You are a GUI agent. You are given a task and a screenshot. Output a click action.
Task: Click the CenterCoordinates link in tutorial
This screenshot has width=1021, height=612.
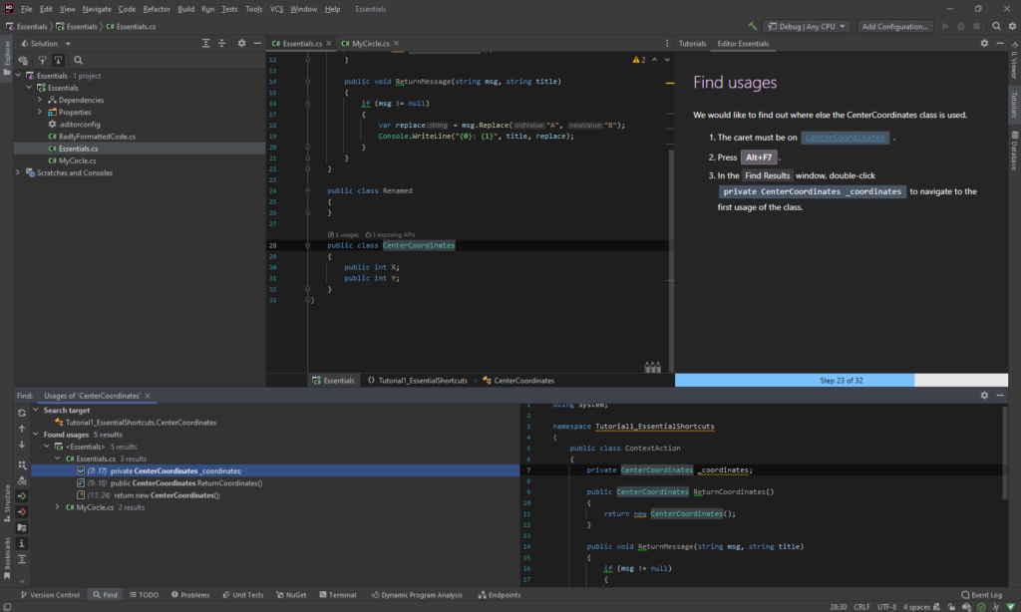pyautogui.click(x=845, y=138)
